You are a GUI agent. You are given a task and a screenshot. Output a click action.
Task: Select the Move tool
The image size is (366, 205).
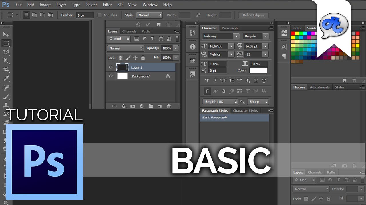click(x=6, y=34)
